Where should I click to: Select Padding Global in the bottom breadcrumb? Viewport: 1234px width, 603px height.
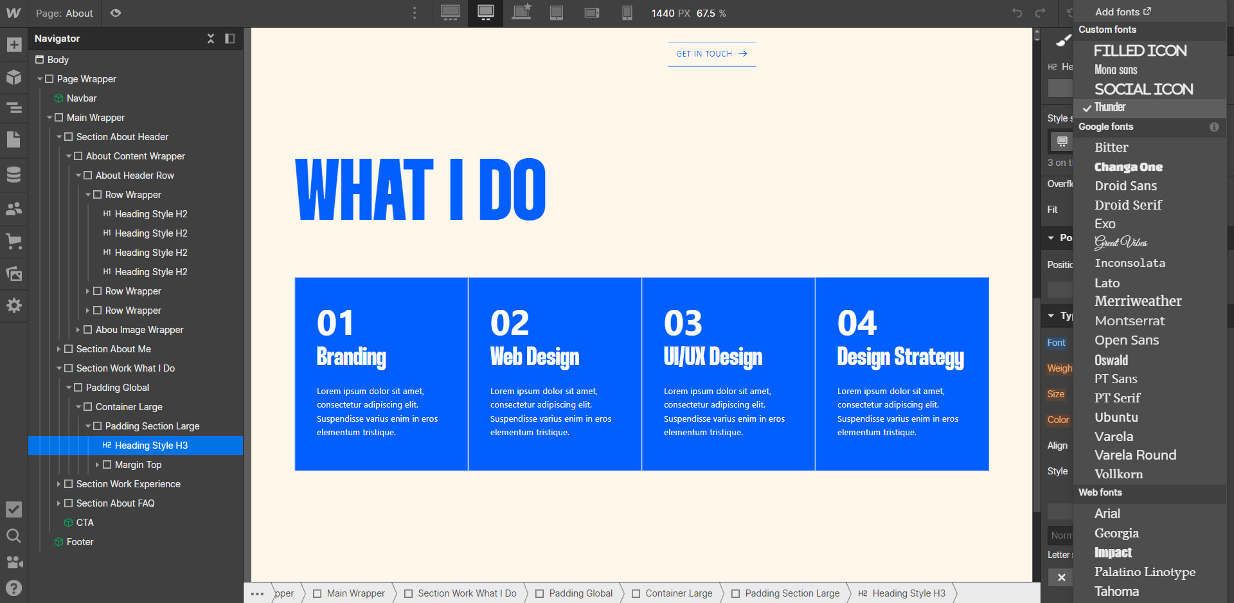click(580, 593)
